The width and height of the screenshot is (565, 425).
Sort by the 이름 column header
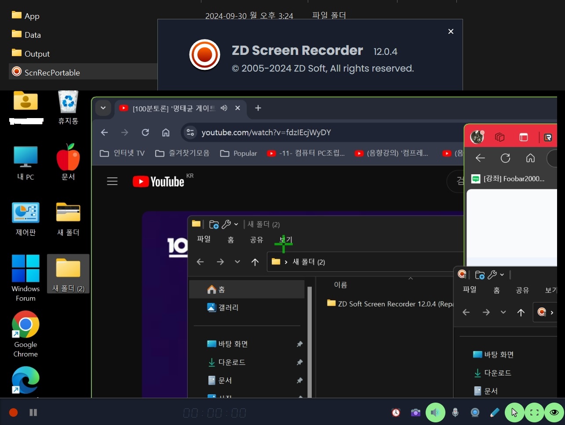pos(340,285)
